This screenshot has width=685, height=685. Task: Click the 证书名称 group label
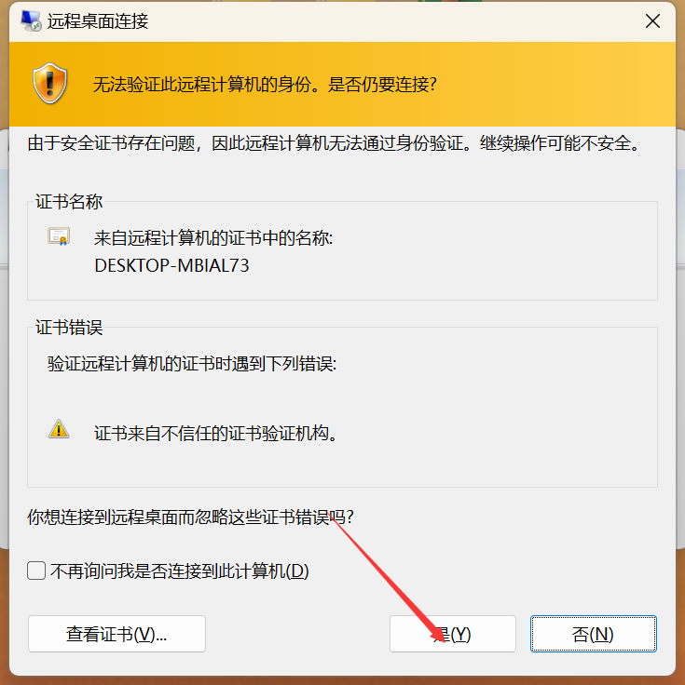click(69, 202)
